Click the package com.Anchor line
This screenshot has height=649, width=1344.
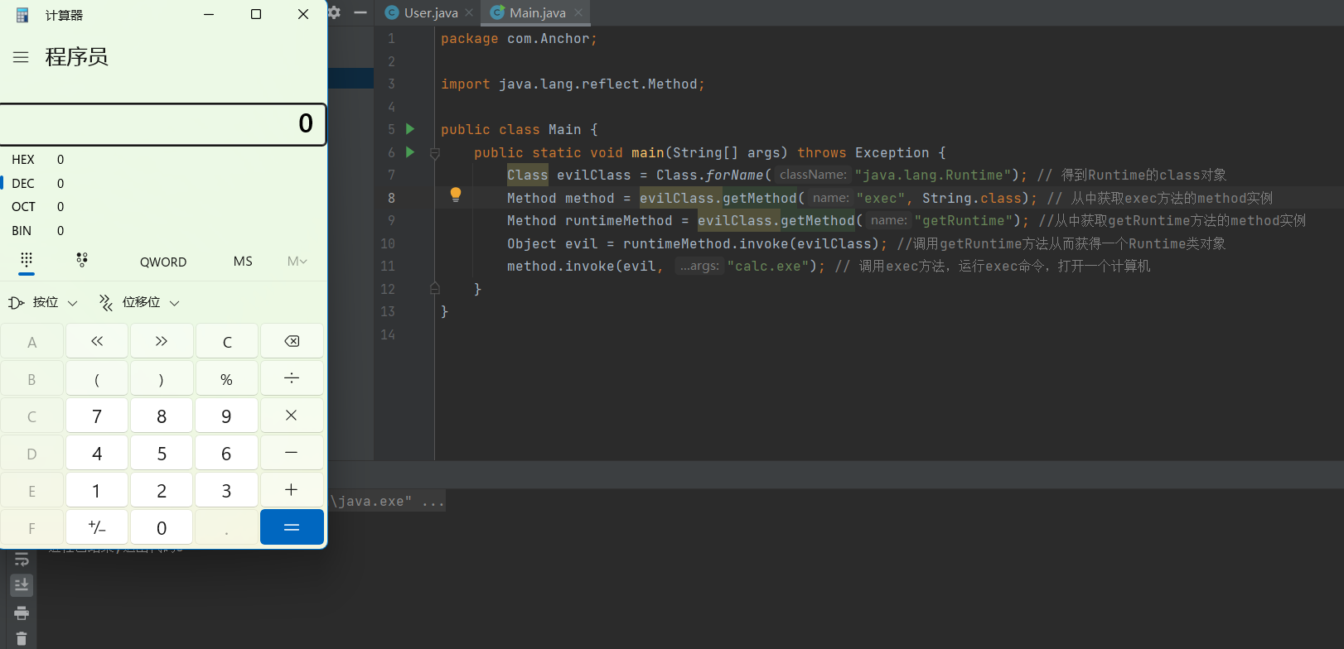[x=519, y=38]
